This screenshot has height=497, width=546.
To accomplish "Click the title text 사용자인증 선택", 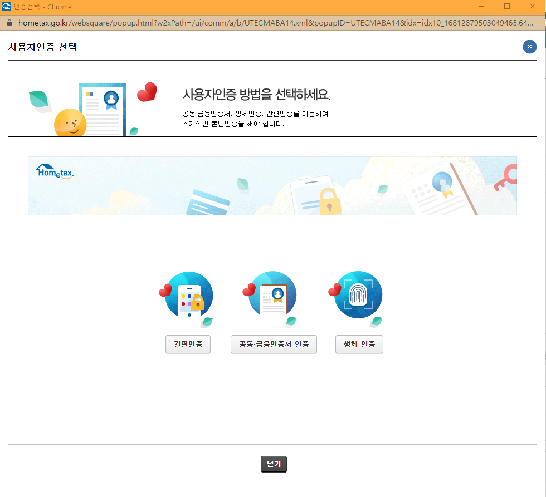I will coord(42,47).
